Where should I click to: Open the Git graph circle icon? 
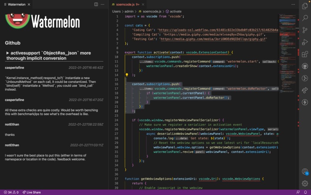coord(305,78)
